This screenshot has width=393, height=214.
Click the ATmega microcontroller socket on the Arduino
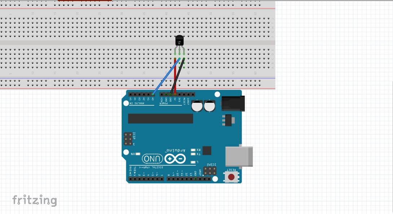pos(161,119)
